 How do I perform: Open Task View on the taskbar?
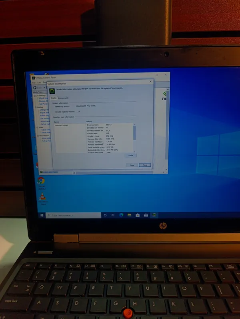[113, 215]
